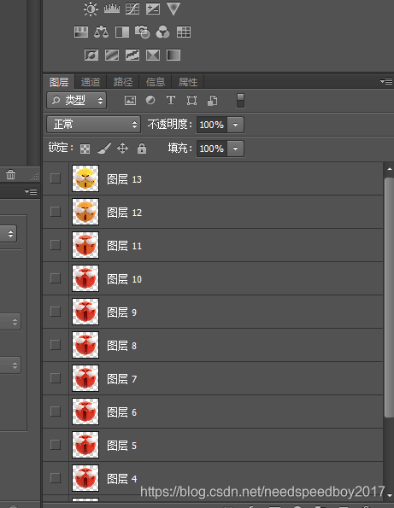Click the scrollbar up arrow in layers

(x=389, y=169)
